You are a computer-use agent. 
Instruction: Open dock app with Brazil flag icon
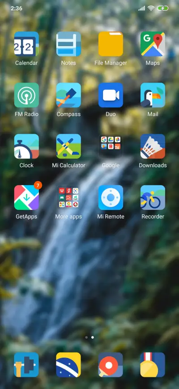[x=68, y=365]
